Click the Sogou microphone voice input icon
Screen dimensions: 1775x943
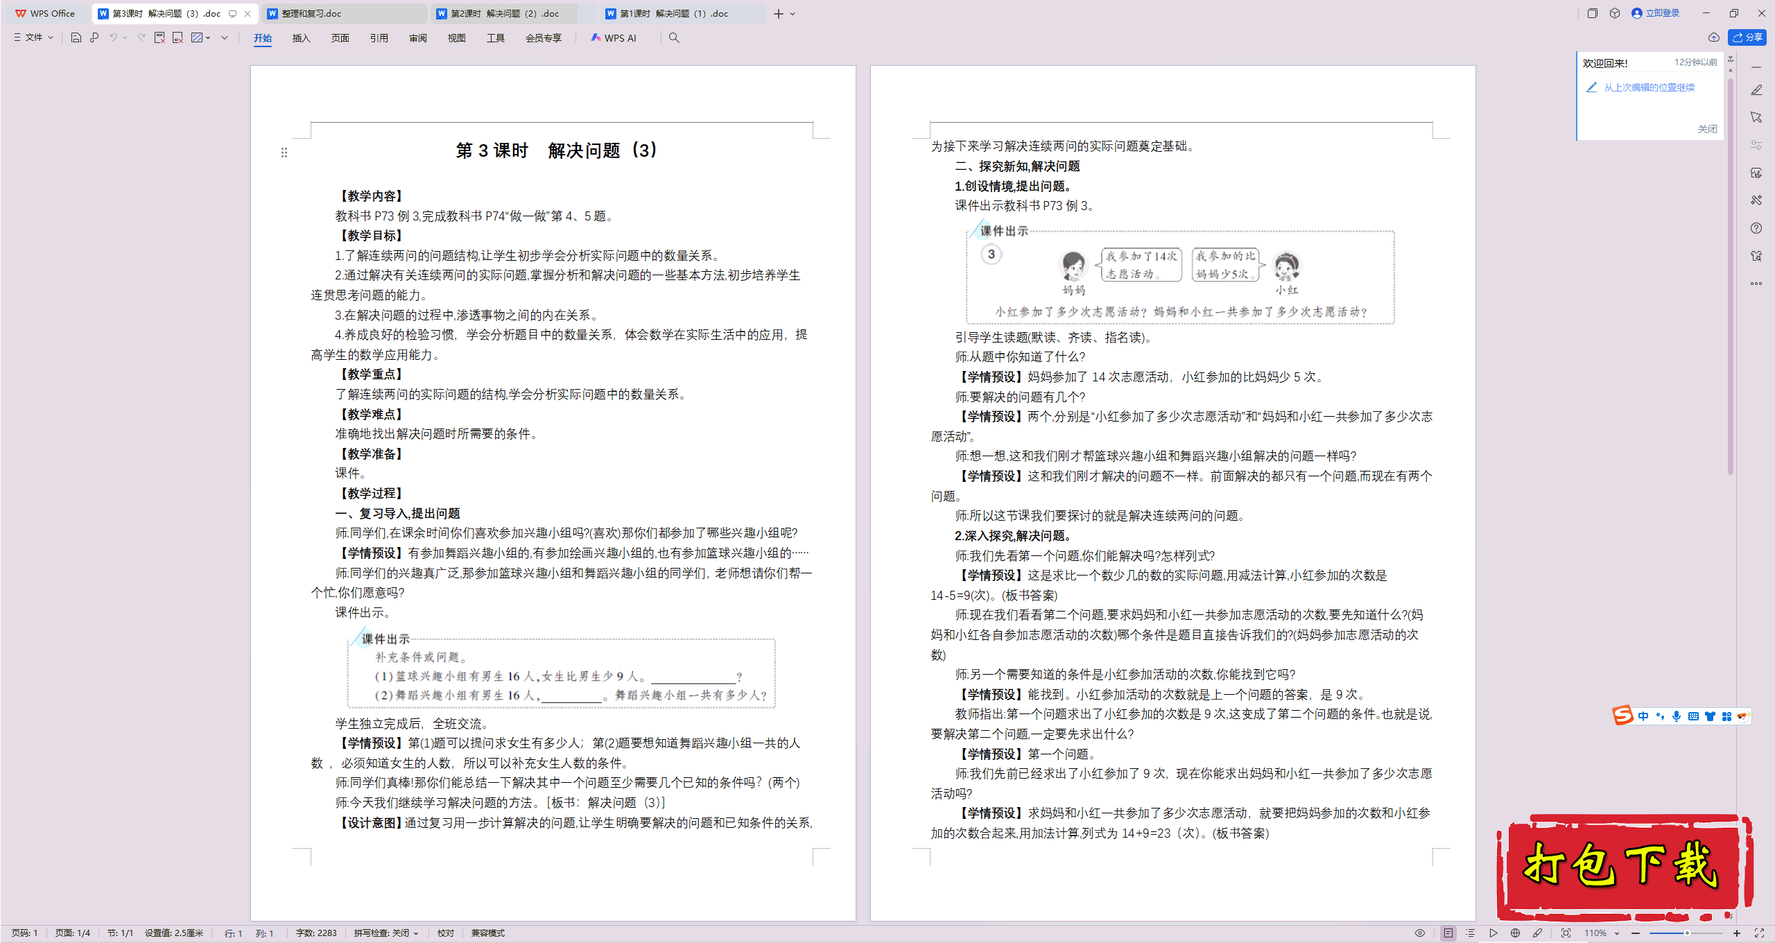[1677, 716]
